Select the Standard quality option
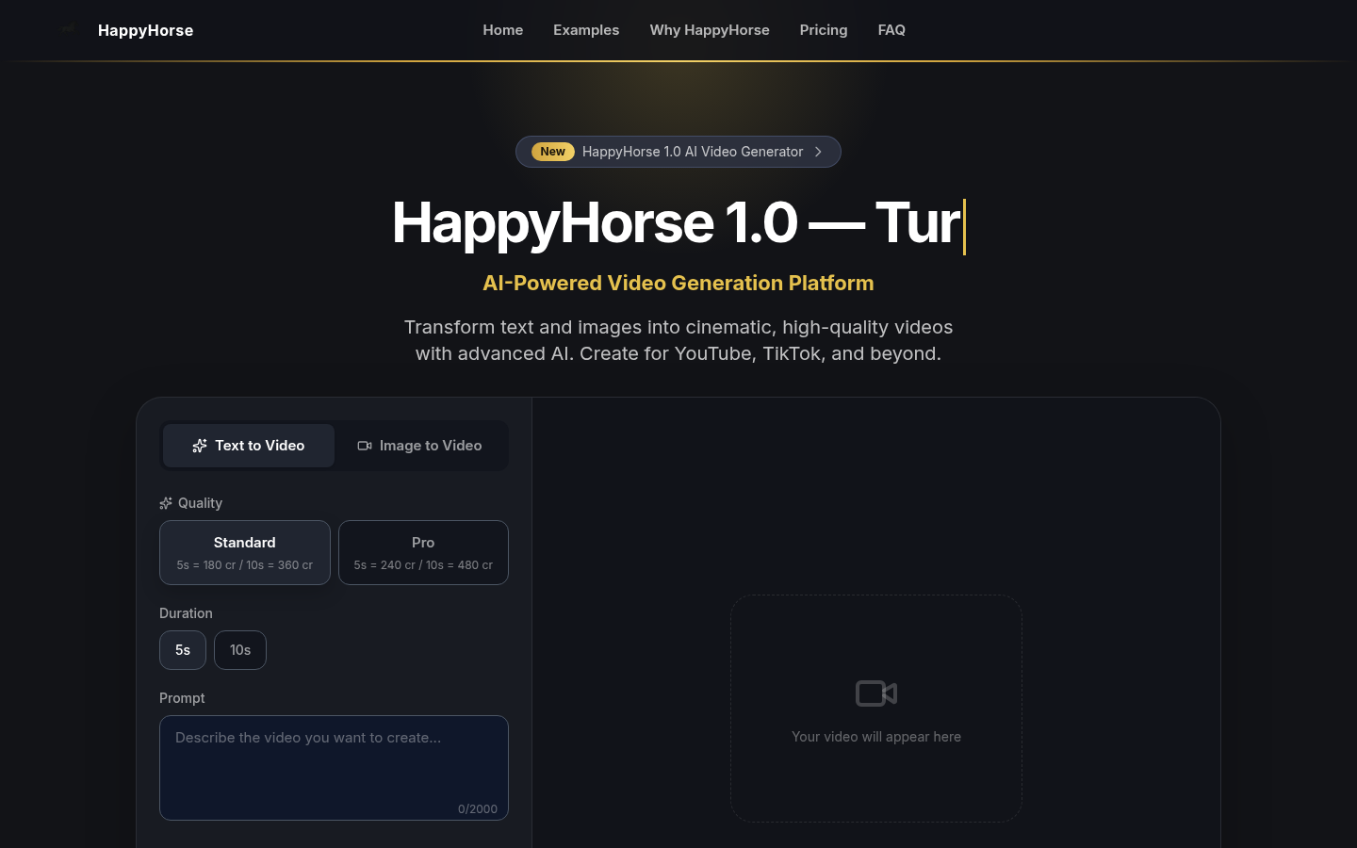This screenshot has width=1357, height=848. pos(244,552)
